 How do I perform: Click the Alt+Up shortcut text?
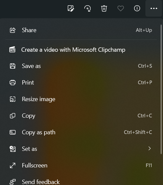[144, 30]
